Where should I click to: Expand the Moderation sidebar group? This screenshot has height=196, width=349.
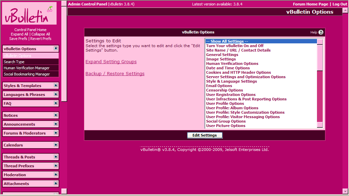[56, 174]
